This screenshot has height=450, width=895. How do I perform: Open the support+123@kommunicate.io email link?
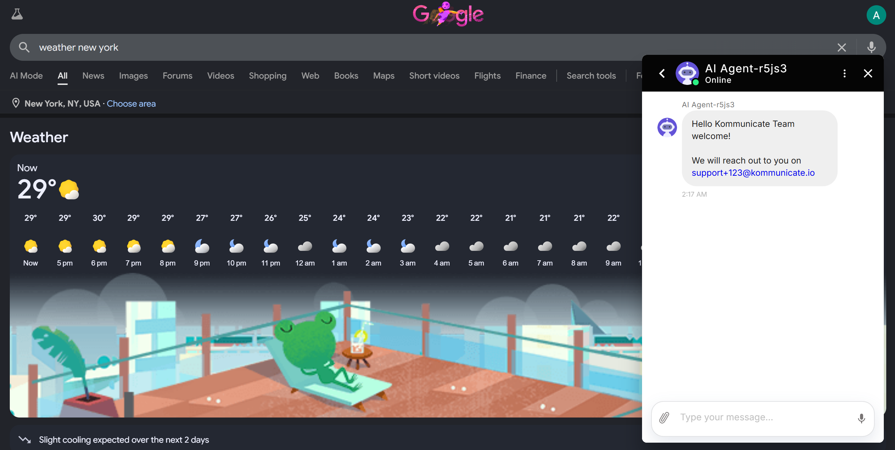pyautogui.click(x=753, y=173)
